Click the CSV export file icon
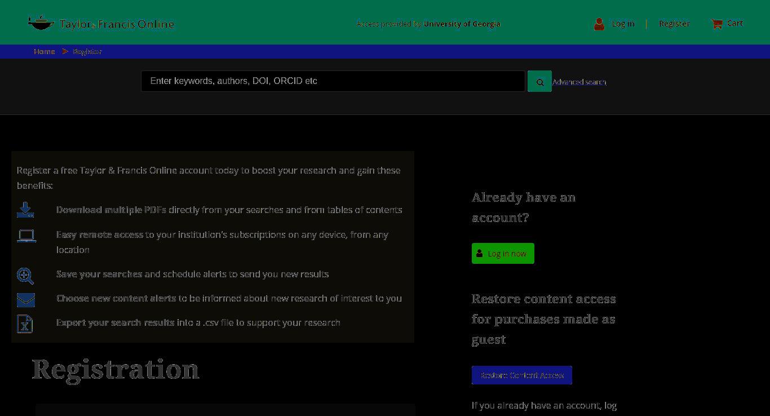Image resolution: width=770 pixels, height=416 pixels. pos(25,324)
